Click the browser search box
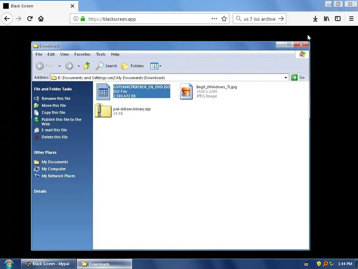This screenshot has height=269, width=358. pyautogui.click(x=259, y=19)
